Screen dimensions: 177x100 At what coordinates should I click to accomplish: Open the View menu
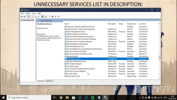pyautogui.click(x=34, y=13)
